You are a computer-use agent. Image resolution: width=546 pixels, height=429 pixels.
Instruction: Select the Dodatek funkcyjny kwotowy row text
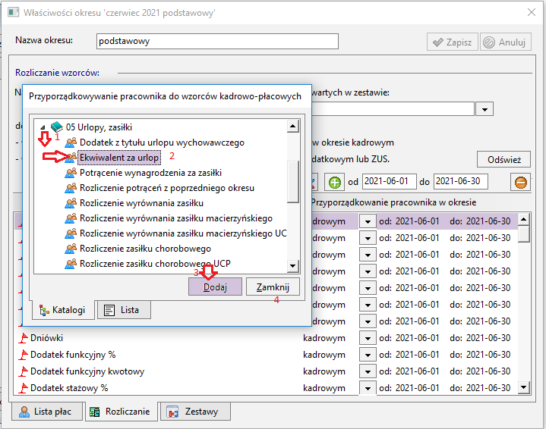pos(87,371)
